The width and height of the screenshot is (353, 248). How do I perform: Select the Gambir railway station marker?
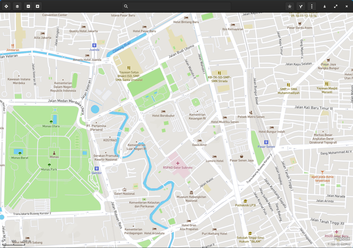(97, 168)
